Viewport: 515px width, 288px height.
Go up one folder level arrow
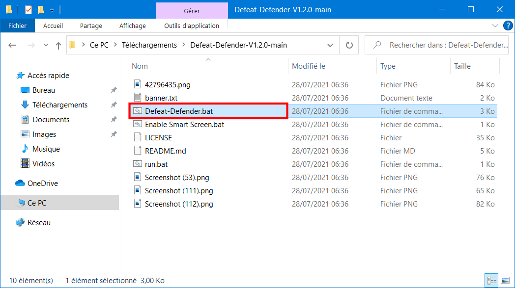click(58, 45)
